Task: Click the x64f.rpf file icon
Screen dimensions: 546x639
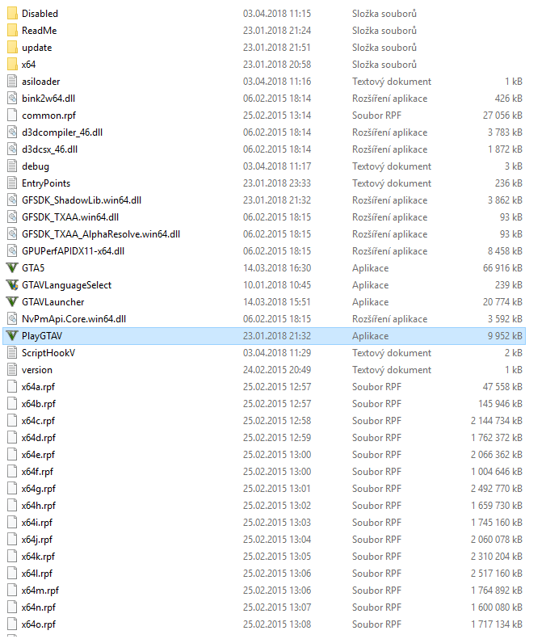Action: 12,472
